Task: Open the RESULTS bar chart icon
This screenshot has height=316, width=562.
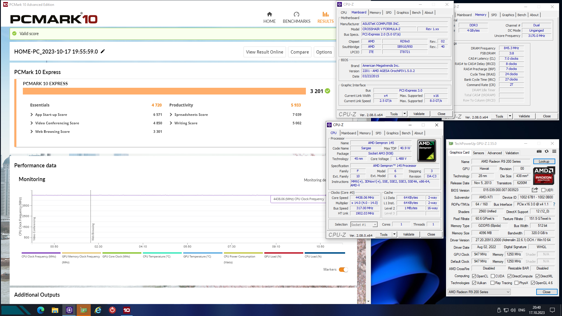Action: (x=325, y=14)
